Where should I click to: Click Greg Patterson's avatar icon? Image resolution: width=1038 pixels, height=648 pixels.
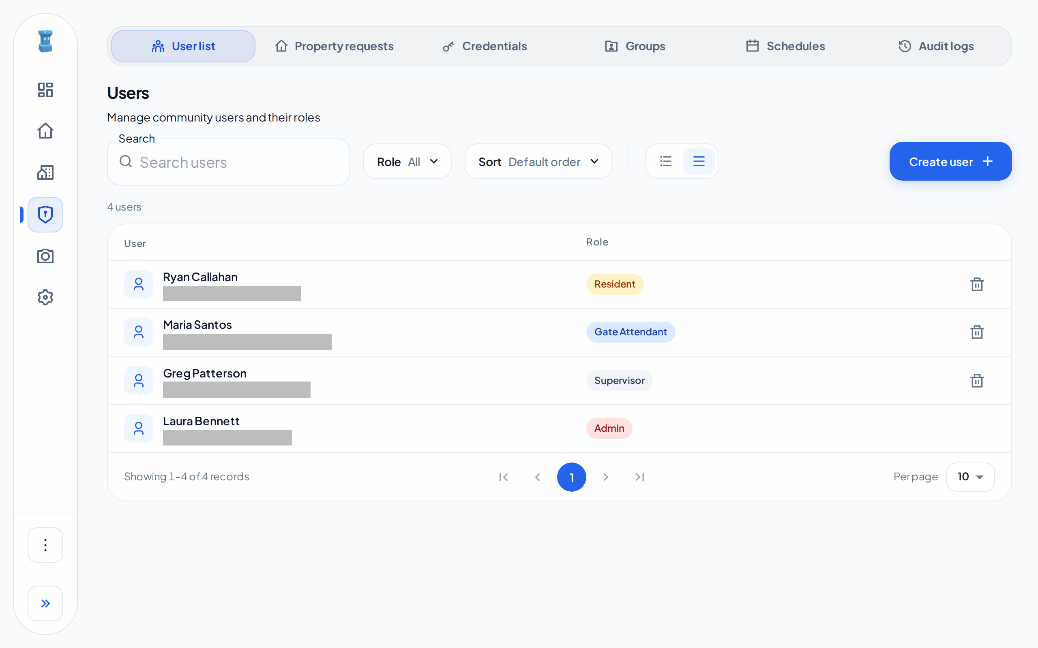tap(139, 381)
